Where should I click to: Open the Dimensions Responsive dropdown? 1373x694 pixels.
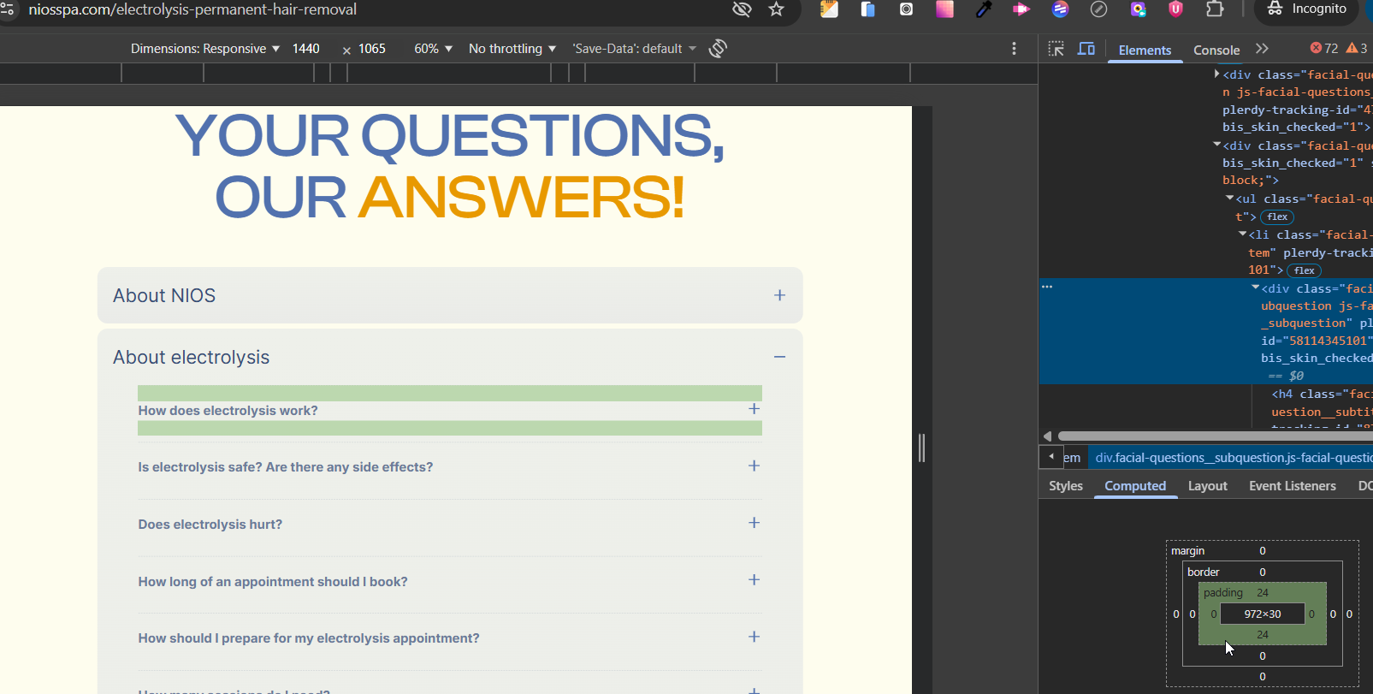pos(205,49)
